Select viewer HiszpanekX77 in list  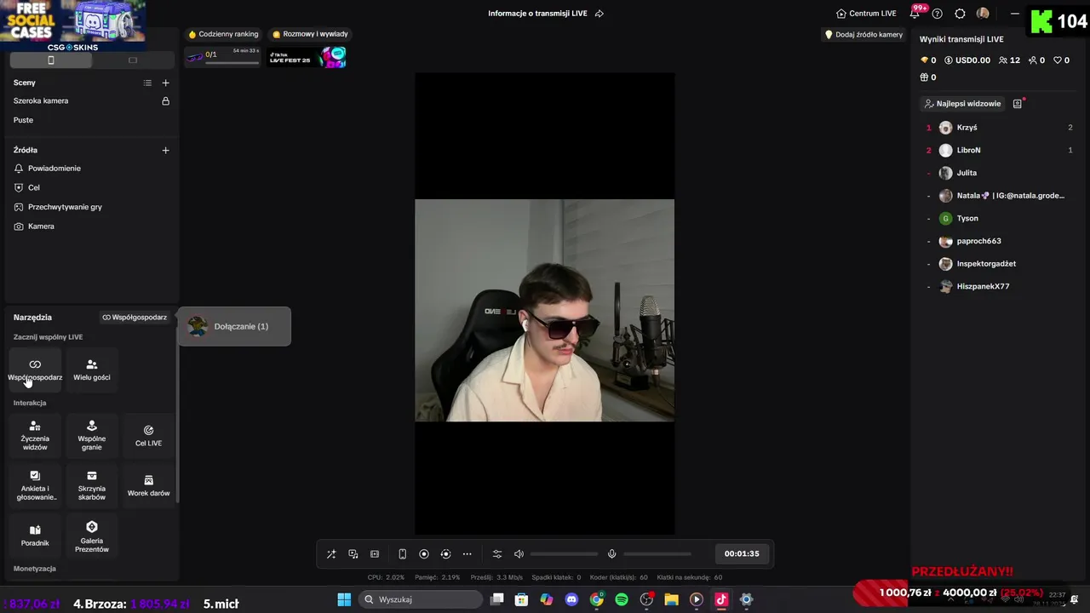click(999, 286)
